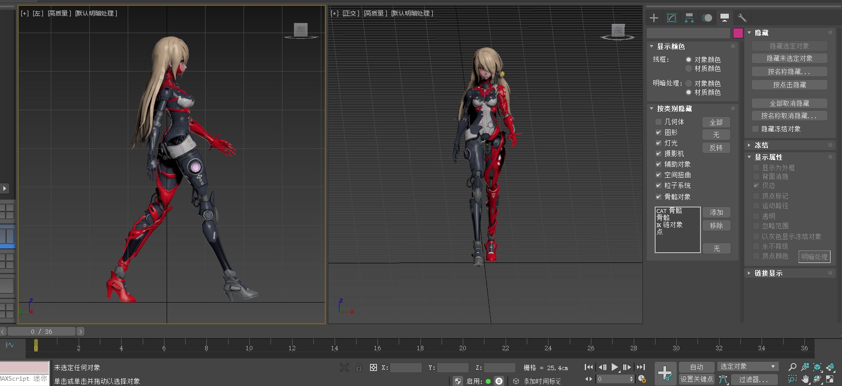Uncheck the 图形 category checkbox
842x386 pixels.
tap(659, 132)
